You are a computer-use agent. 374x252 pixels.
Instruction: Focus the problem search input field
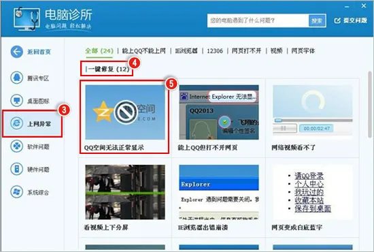click(x=258, y=21)
